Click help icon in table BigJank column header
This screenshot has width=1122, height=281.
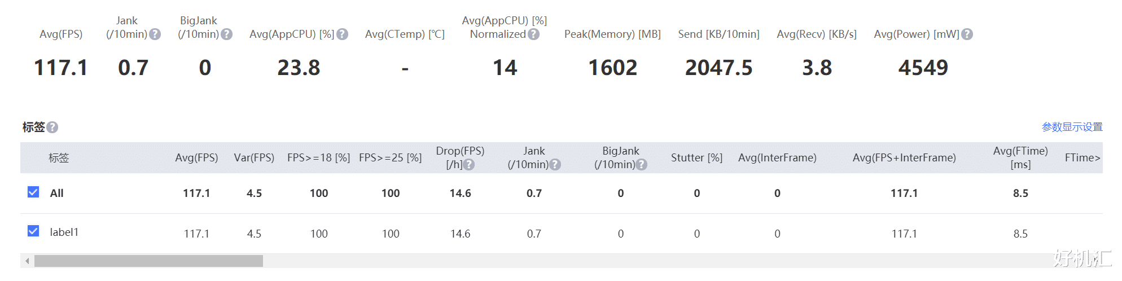point(642,165)
